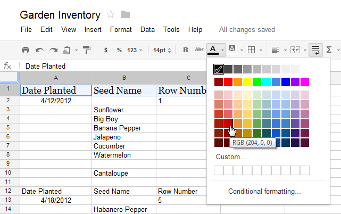Click cell containing Watermelon
Viewport: 341px width, 214px height.
(124, 155)
